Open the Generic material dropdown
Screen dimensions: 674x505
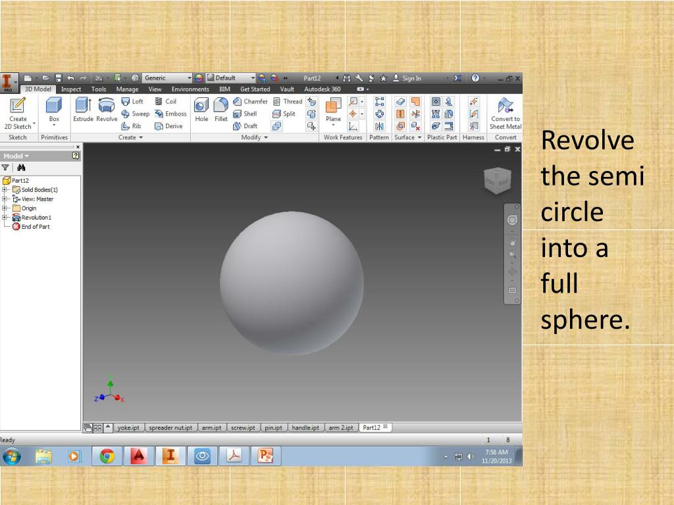(x=167, y=78)
